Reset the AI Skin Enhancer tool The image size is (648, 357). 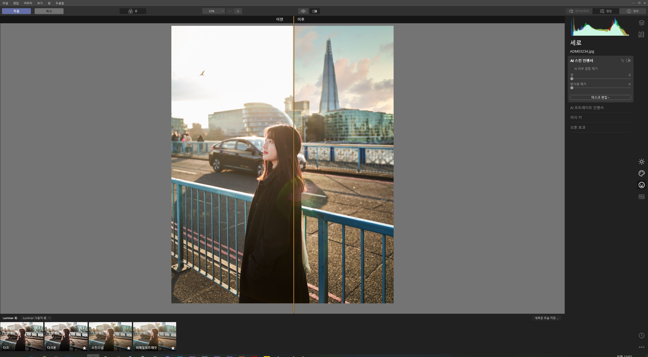point(622,60)
